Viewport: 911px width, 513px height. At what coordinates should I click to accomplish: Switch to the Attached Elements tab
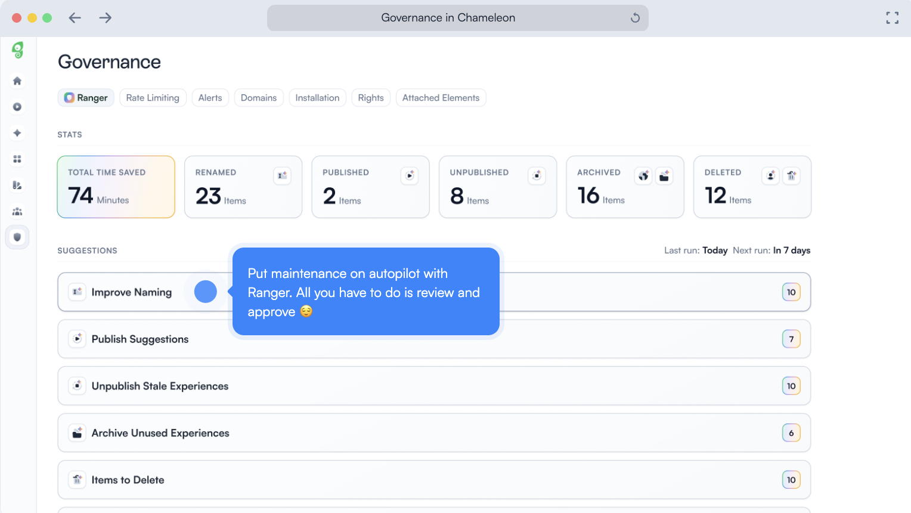pyautogui.click(x=441, y=98)
